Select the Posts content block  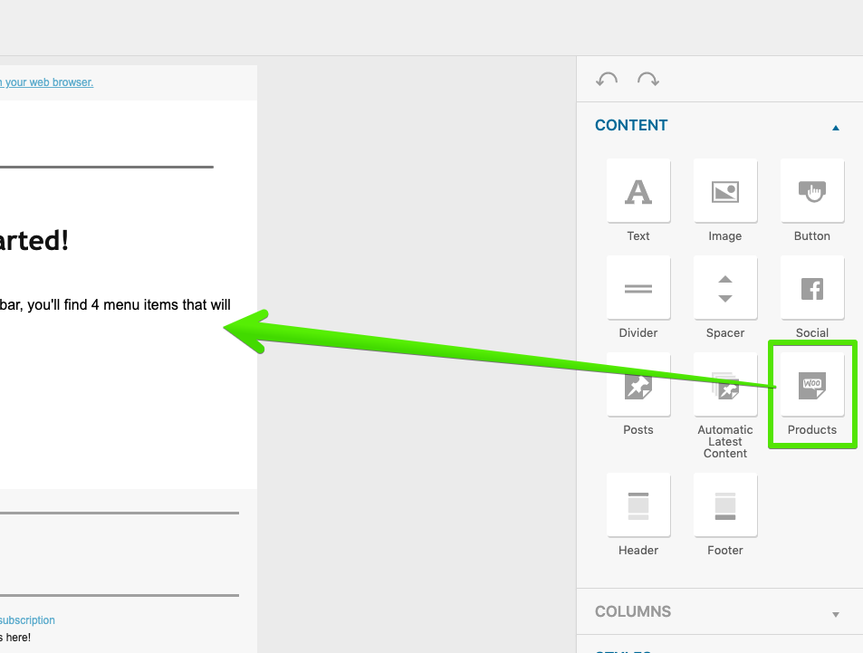(638, 385)
